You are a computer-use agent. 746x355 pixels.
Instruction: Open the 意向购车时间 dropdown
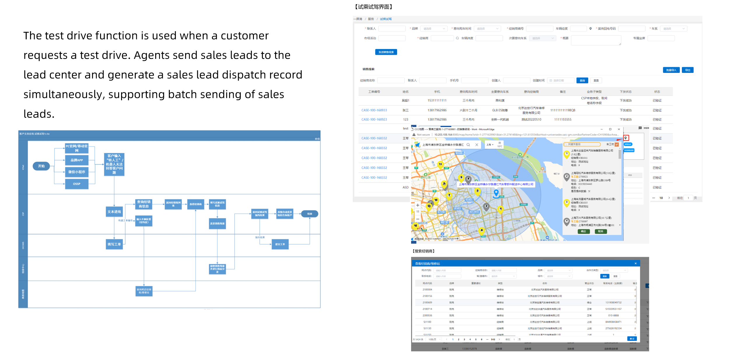coord(488,29)
